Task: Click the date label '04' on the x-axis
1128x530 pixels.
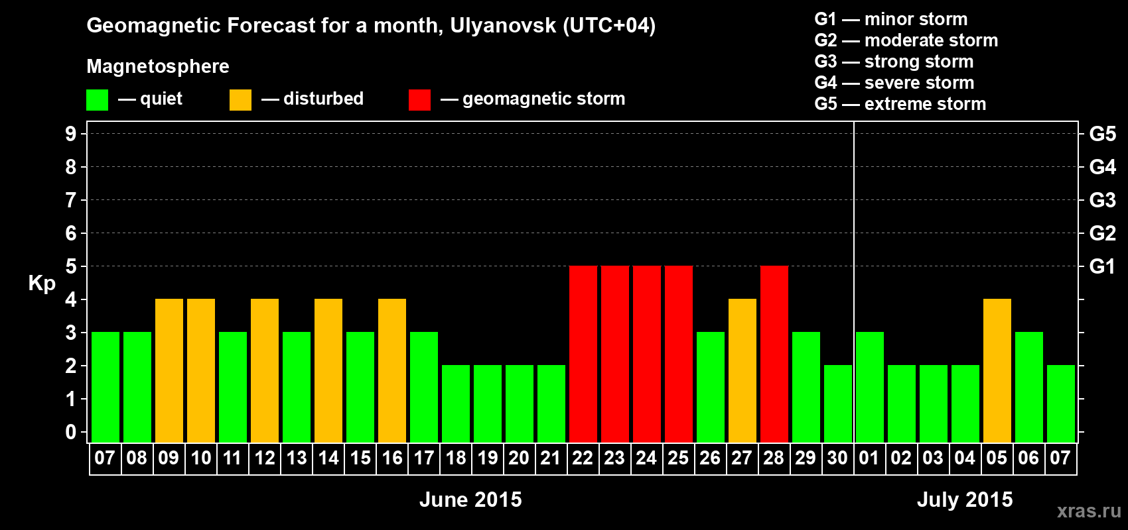Action: pyautogui.click(x=965, y=458)
